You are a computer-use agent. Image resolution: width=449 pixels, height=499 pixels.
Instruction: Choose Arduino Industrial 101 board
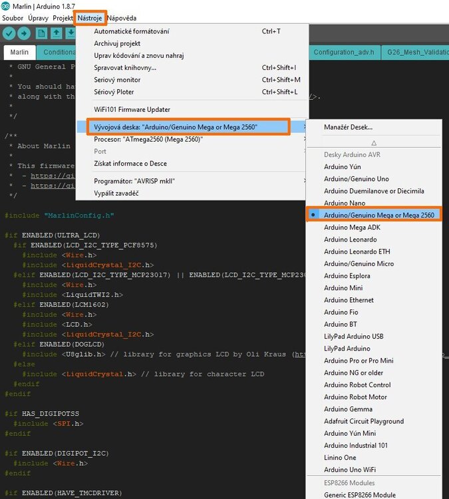coord(374,445)
